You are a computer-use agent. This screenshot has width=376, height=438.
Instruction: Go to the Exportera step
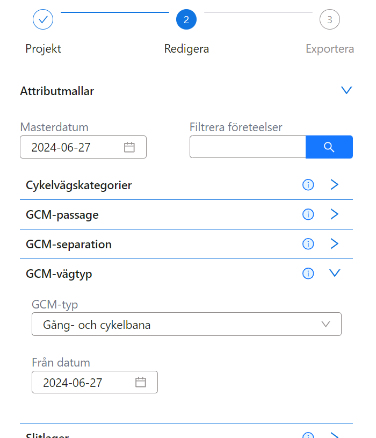329,20
